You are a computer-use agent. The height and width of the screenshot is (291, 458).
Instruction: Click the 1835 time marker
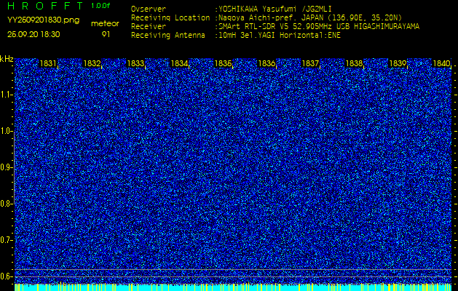tap(223, 63)
